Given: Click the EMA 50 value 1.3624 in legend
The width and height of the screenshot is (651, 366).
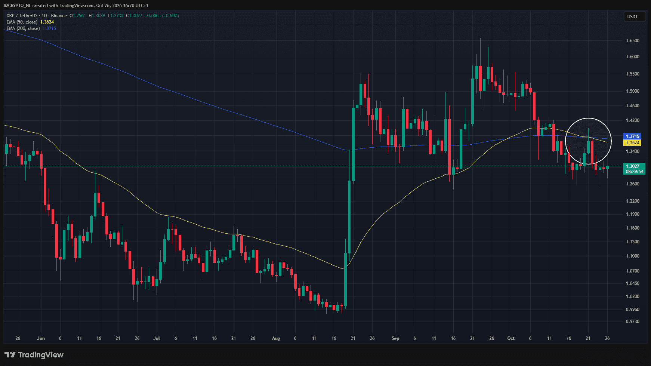Looking at the screenshot, I should coord(47,22).
